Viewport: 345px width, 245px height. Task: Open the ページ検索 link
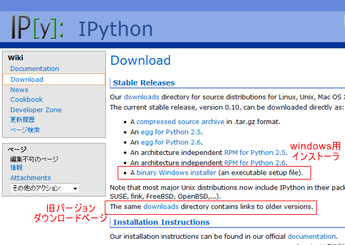(x=25, y=130)
